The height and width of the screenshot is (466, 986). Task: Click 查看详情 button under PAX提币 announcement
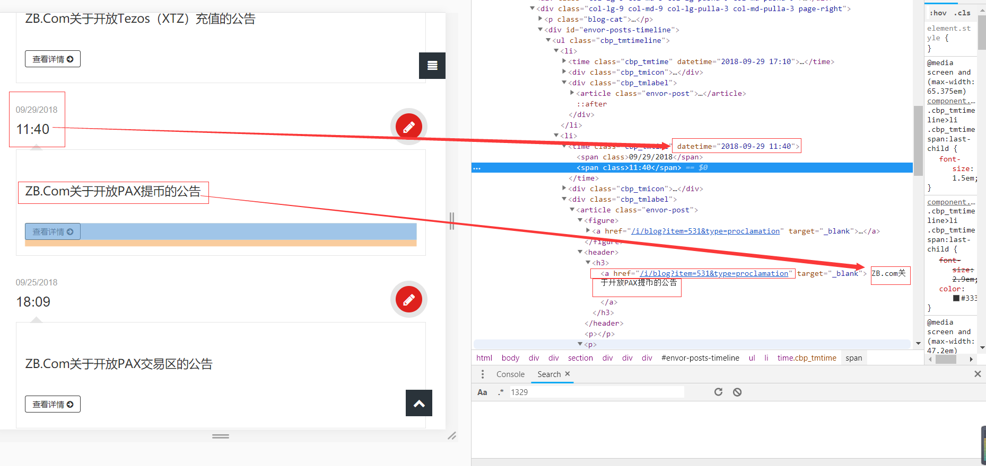point(53,231)
